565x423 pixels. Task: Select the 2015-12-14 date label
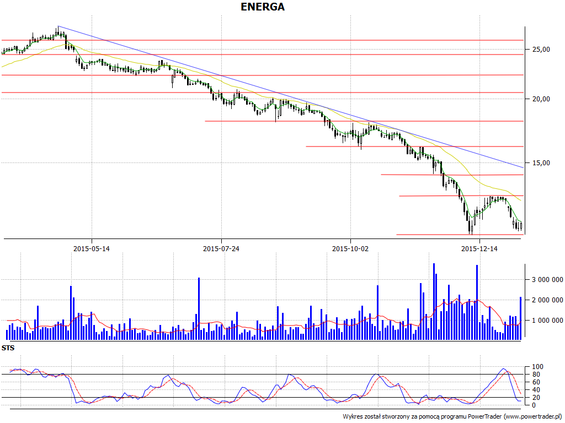(x=479, y=248)
